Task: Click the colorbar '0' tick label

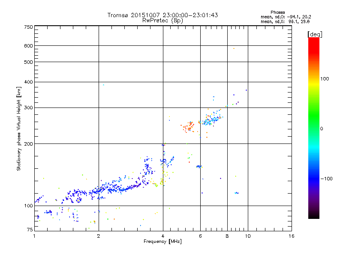Action: click(322, 129)
